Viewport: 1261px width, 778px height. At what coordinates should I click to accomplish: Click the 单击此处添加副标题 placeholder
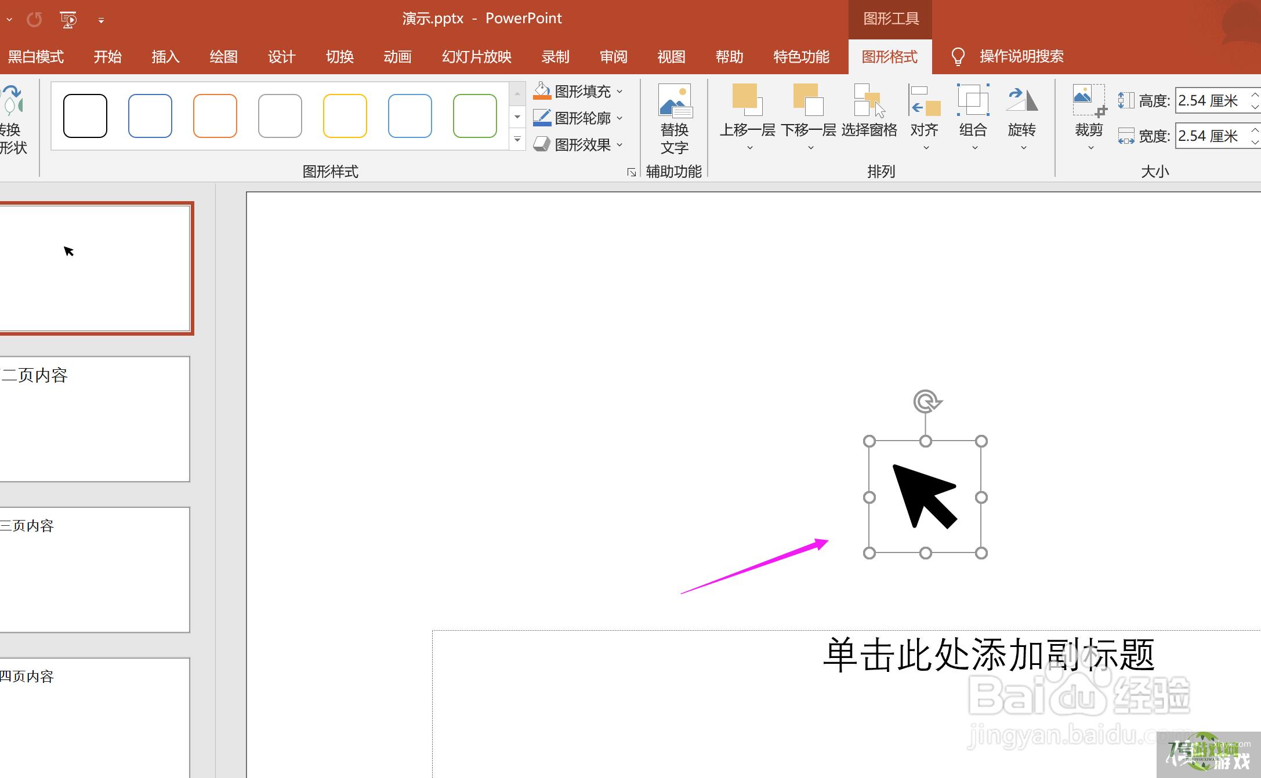[x=989, y=656]
